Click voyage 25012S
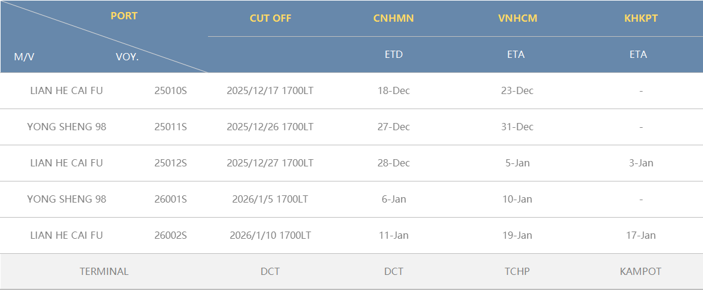The image size is (703, 290). point(171,163)
